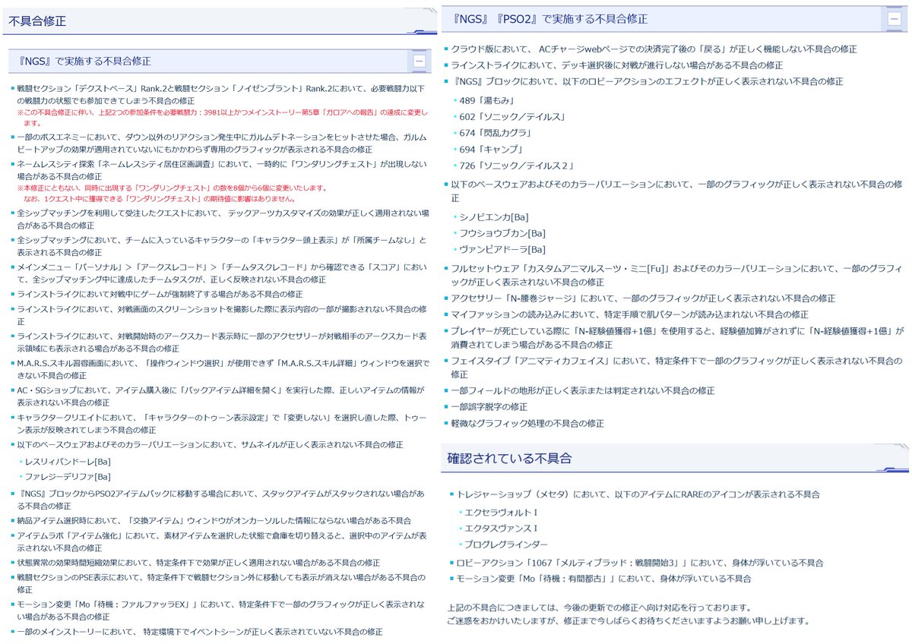Image resolution: width=912 pixels, height=644 pixels.
Task: Select the text 726「ソニック／テイルス２」
Action: pos(517,166)
